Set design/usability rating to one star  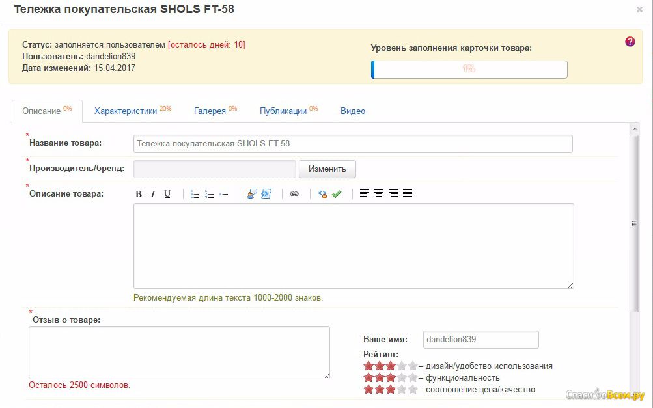(x=368, y=366)
